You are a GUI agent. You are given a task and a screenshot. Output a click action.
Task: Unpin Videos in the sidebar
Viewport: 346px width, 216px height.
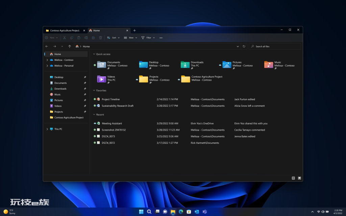tap(85, 106)
